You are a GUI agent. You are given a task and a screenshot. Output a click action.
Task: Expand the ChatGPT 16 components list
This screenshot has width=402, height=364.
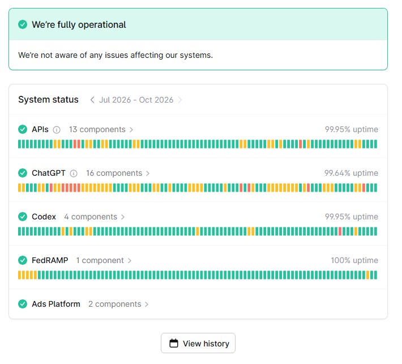[x=118, y=173]
